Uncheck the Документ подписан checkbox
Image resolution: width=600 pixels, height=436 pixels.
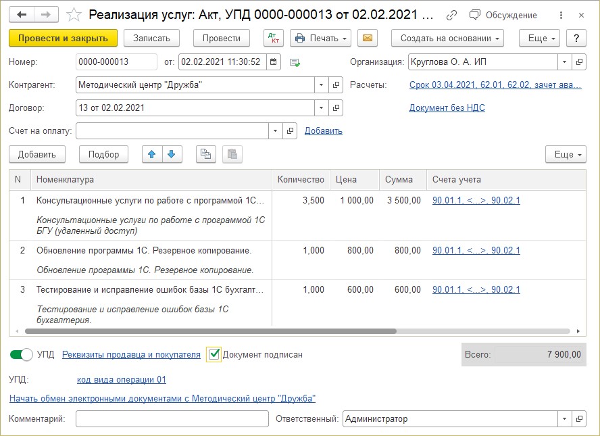pos(214,354)
